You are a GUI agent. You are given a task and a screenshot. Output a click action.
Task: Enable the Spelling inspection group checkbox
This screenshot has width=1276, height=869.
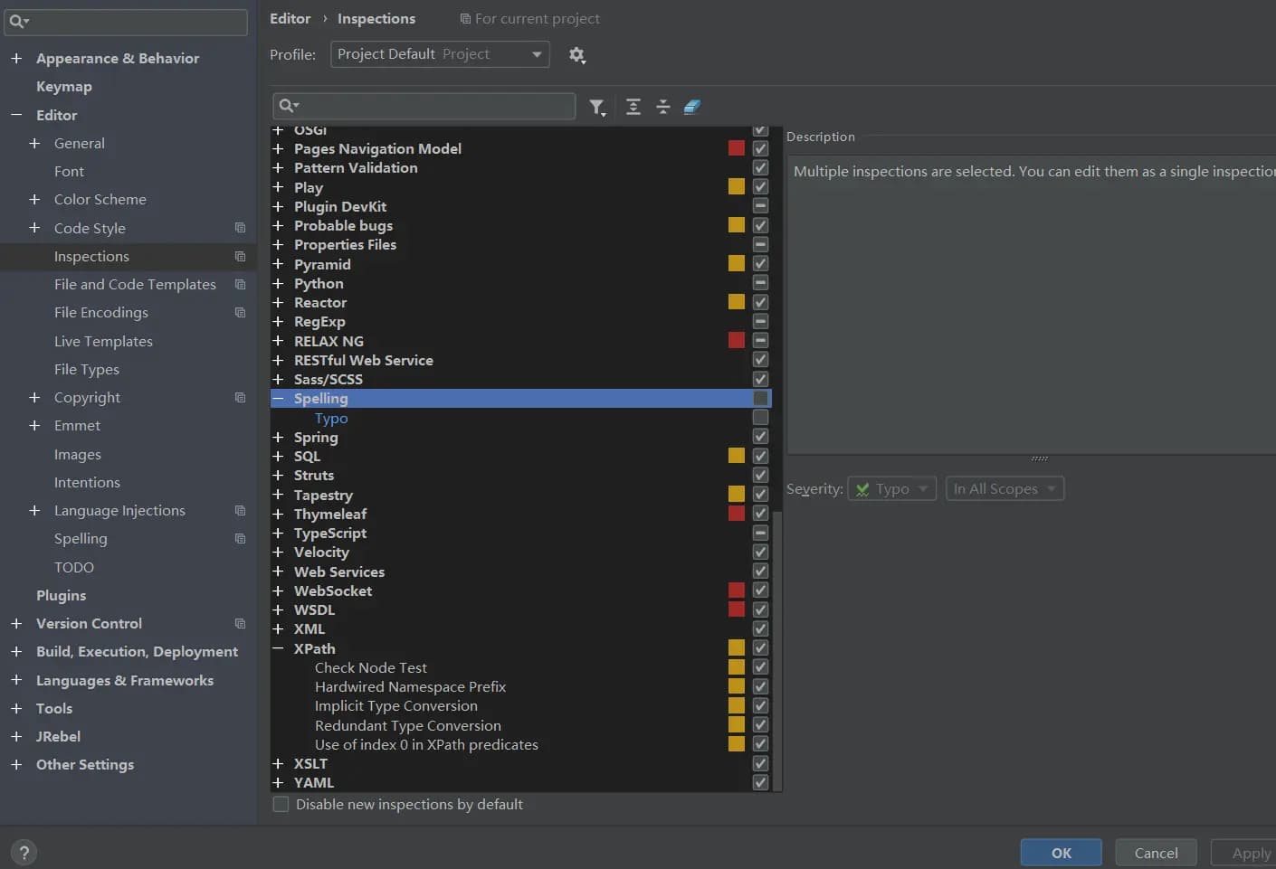pyautogui.click(x=760, y=398)
